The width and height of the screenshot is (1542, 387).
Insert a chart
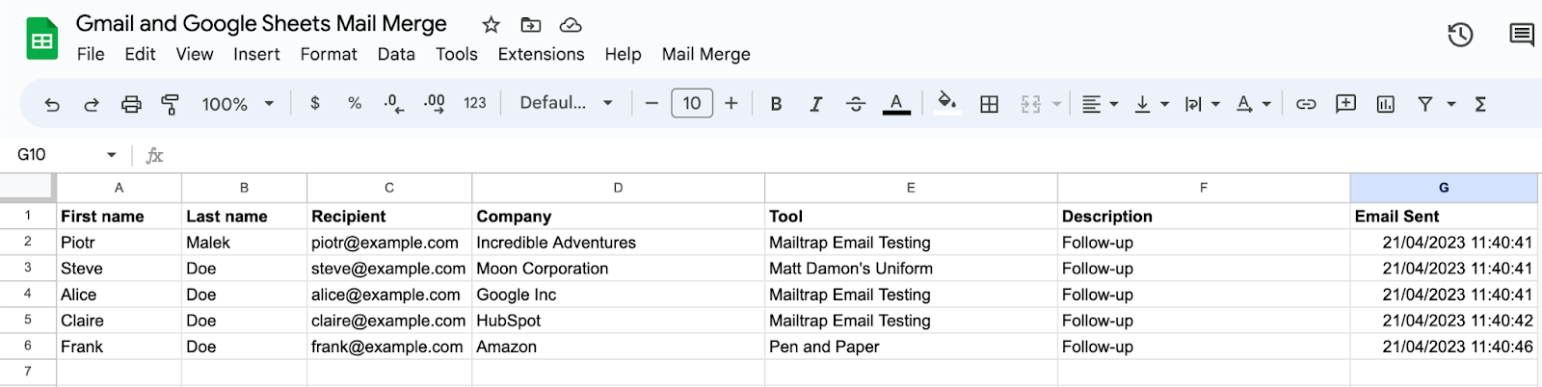point(1386,104)
